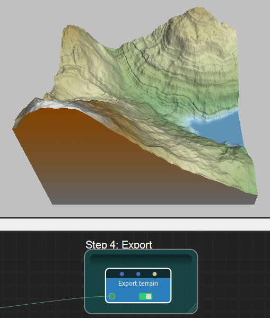270x318 pixels.
Task: Click the divider bar between viewport and graph
Action: (x=135, y=224)
